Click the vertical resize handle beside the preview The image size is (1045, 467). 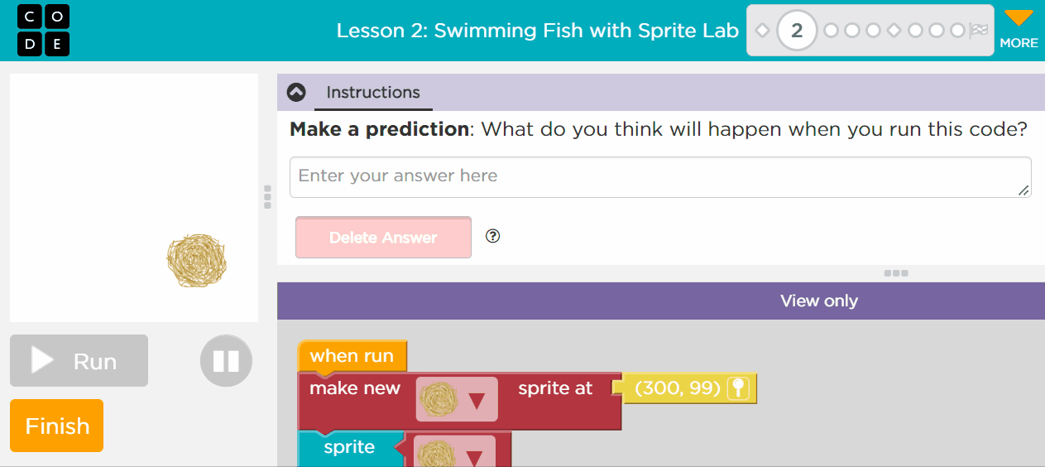click(267, 197)
